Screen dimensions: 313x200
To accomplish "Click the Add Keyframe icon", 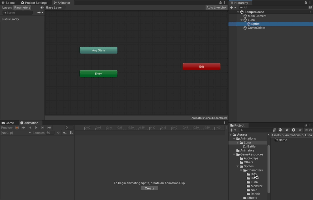I will pos(64,133).
